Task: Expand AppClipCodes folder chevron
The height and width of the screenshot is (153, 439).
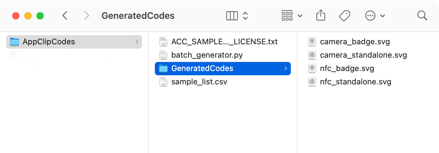Action: (x=137, y=42)
